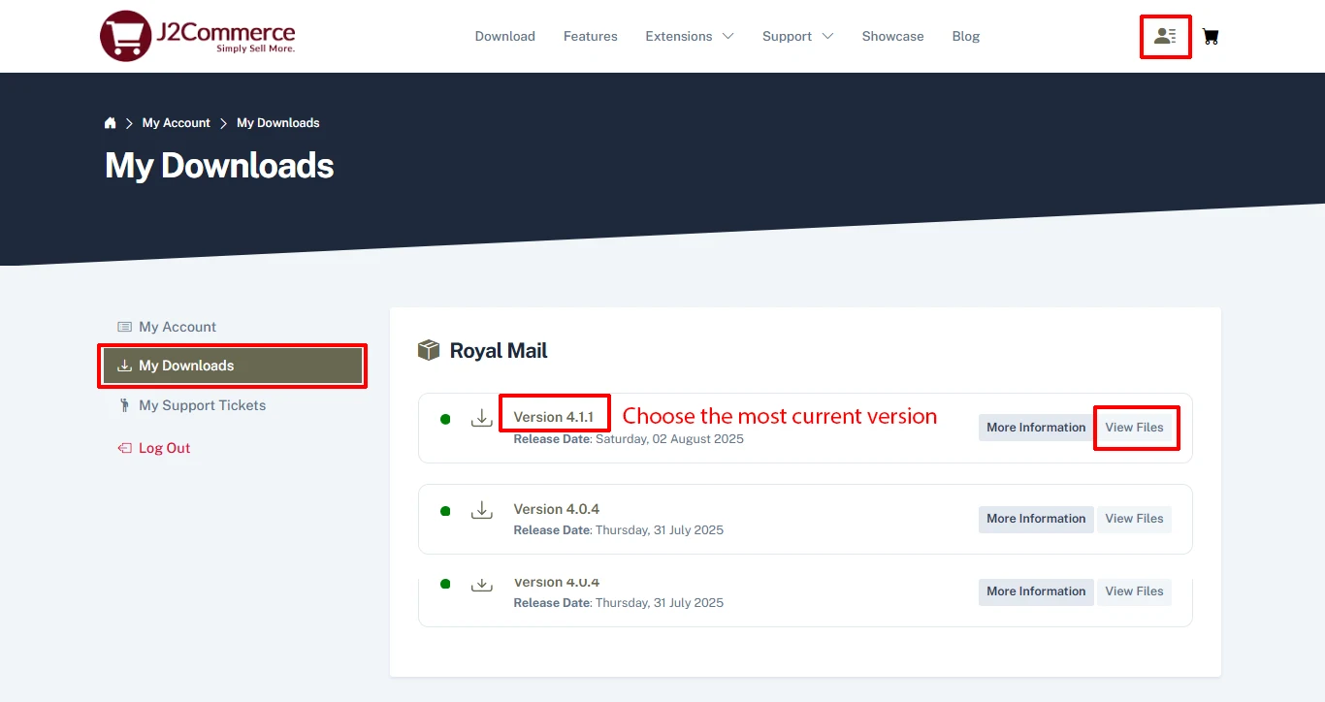Click the box icon beside Royal Mail
1325x702 pixels.
(x=429, y=350)
